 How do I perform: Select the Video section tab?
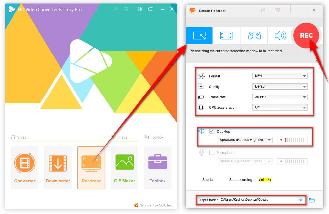pyautogui.click(x=19, y=137)
